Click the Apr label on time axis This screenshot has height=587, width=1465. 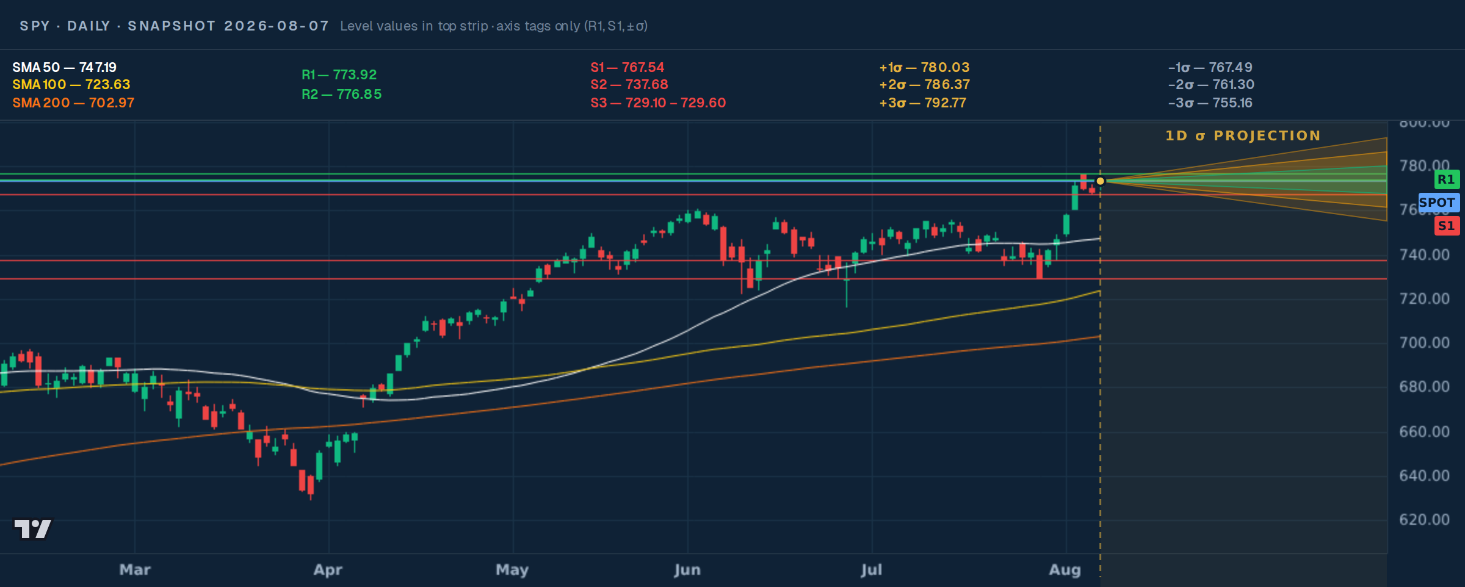click(328, 569)
